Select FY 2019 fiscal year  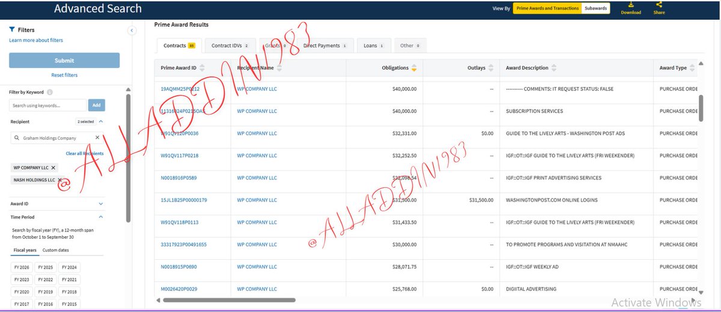(45, 292)
